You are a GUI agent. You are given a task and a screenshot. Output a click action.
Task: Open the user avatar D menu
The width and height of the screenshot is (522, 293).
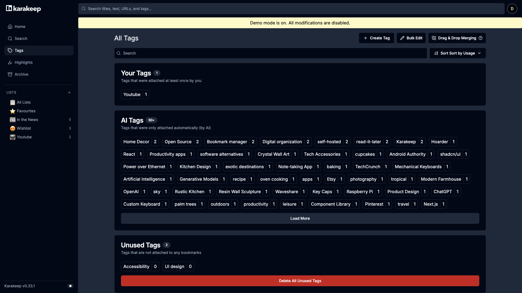512,9
